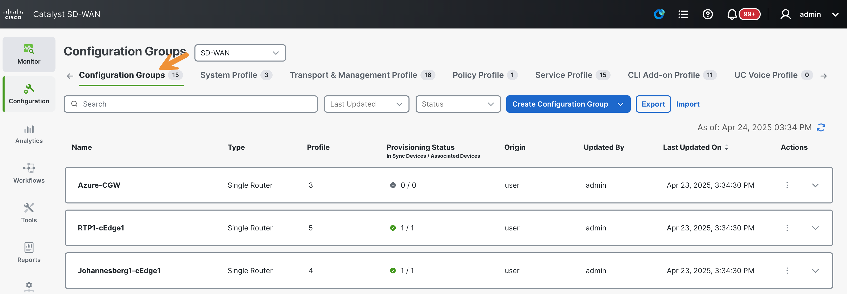Click the Cisco logo
This screenshot has width=847, height=294.
pos(13,14)
